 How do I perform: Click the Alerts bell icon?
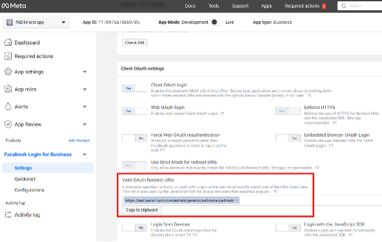coord(8,107)
